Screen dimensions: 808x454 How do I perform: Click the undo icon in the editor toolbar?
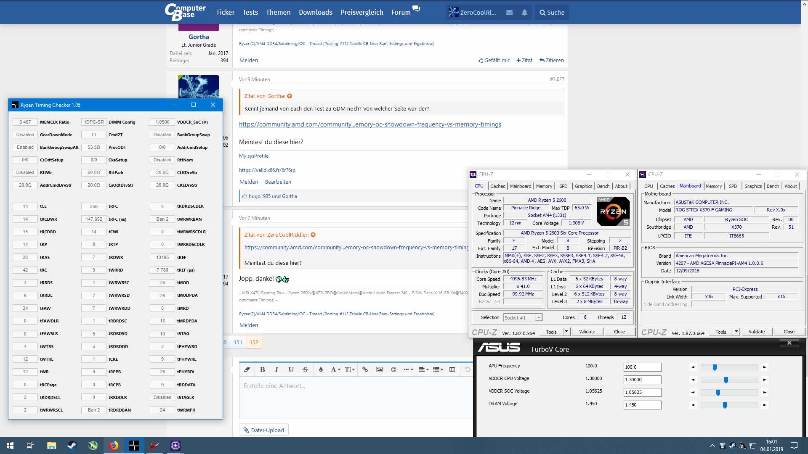(468, 370)
